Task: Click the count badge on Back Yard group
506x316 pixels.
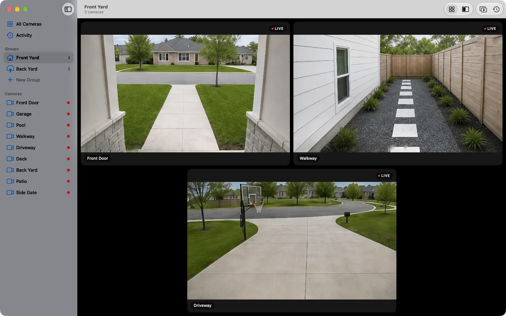Action: (69, 69)
